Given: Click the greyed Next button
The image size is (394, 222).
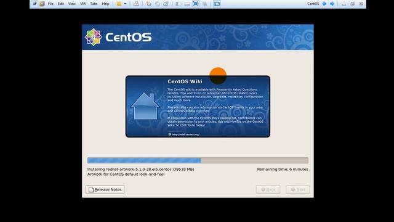Looking at the screenshot, I should coord(298,189).
